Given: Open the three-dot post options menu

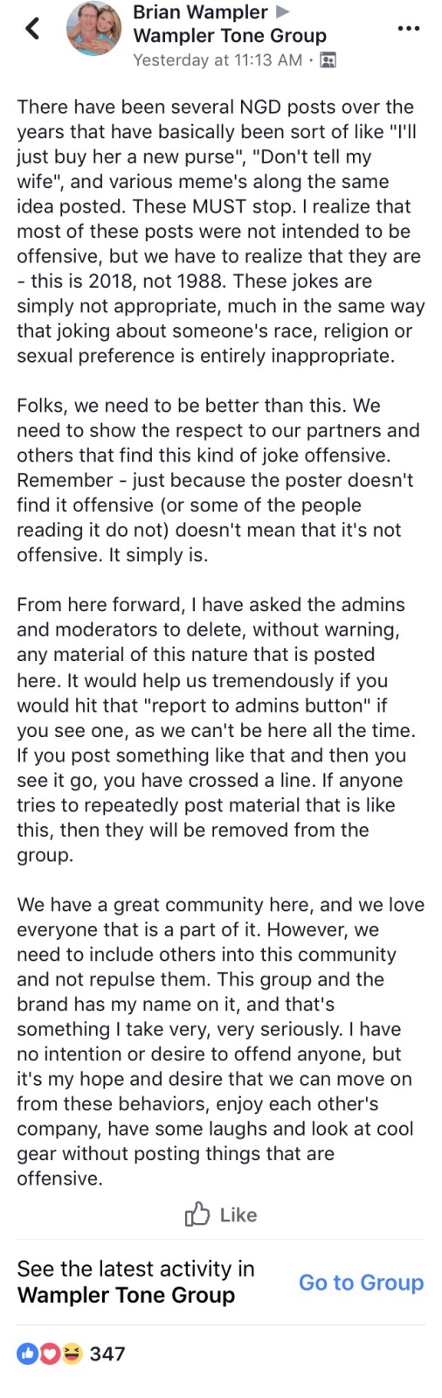Looking at the screenshot, I should [408, 29].
